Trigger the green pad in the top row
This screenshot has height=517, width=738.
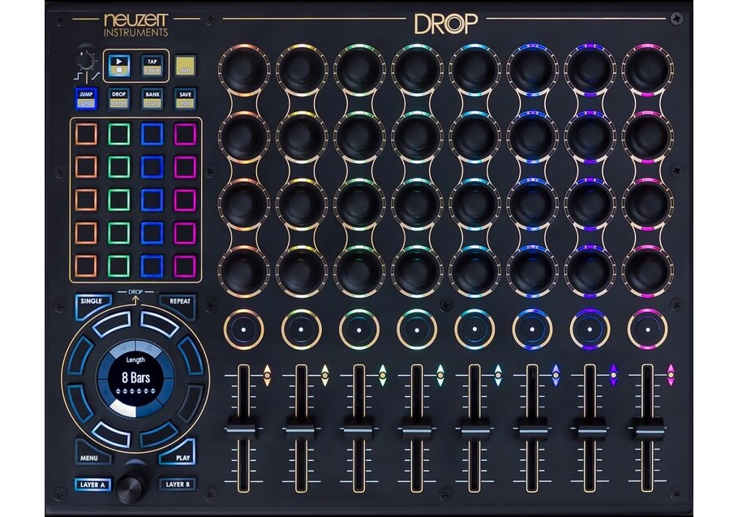click(119, 134)
